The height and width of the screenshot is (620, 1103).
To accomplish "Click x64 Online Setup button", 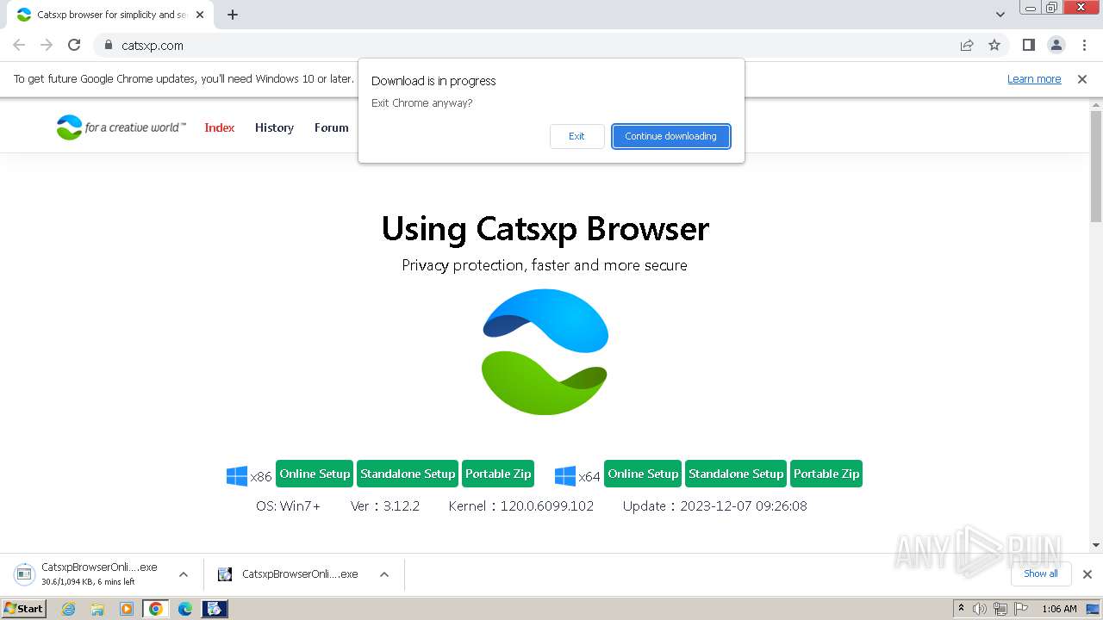I will 643,474.
